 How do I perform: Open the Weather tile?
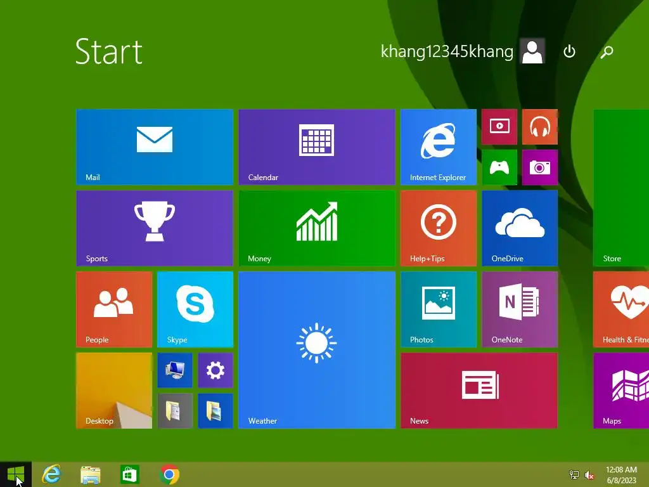tap(317, 350)
